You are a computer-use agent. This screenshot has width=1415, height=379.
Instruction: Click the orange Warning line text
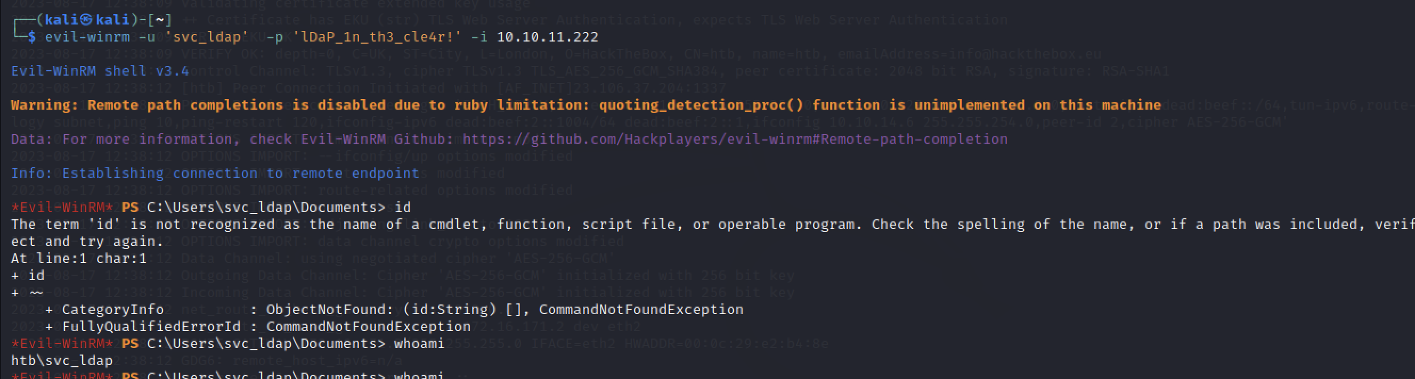(585, 105)
